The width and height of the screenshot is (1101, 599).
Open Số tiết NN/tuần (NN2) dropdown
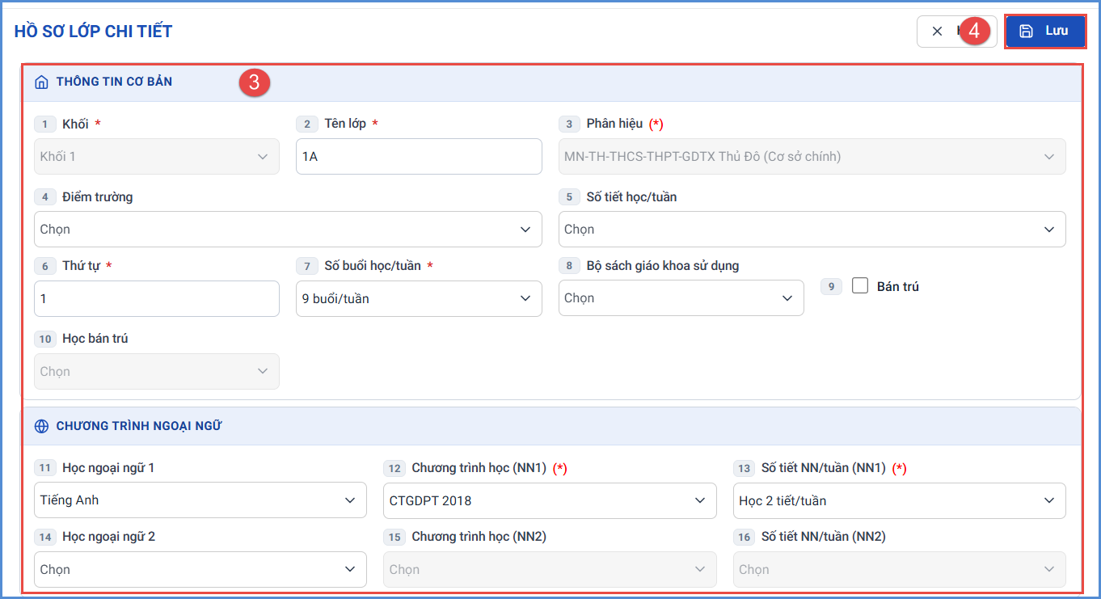(x=899, y=569)
